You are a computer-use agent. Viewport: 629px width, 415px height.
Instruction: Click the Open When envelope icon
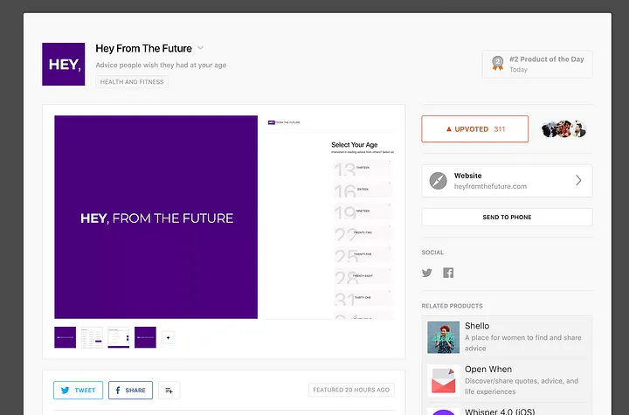tap(443, 380)
